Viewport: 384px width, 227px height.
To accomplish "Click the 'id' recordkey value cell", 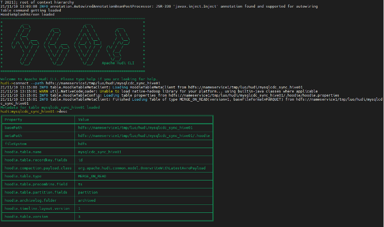I will (144, 160).
